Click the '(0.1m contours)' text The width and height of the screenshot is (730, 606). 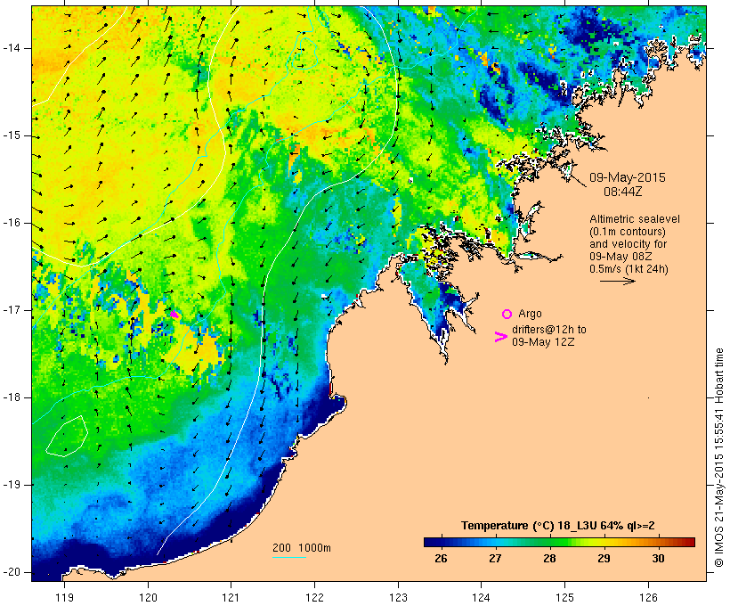[628, 232]
